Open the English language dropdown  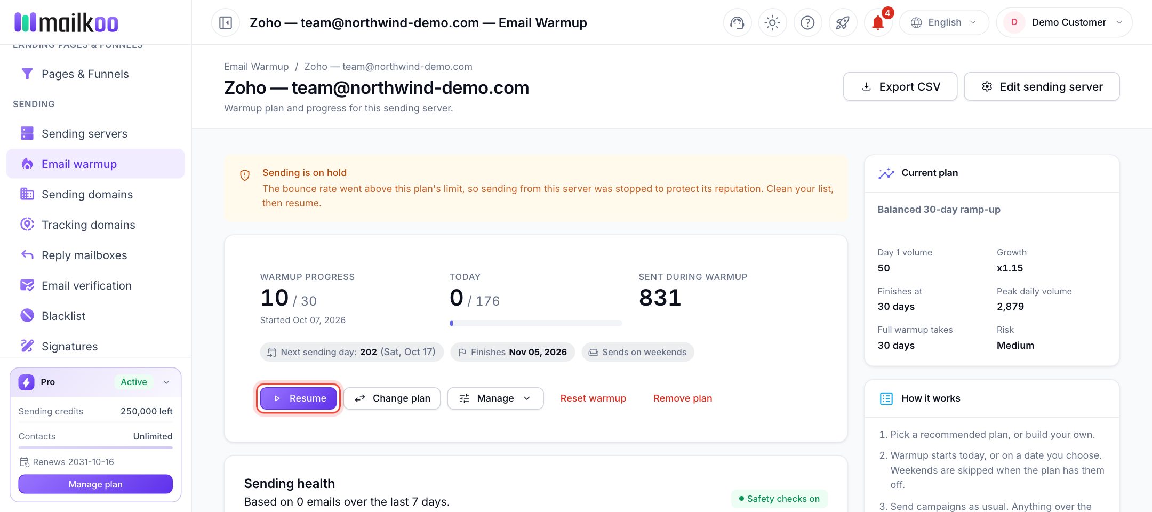[x=944, y=22]
